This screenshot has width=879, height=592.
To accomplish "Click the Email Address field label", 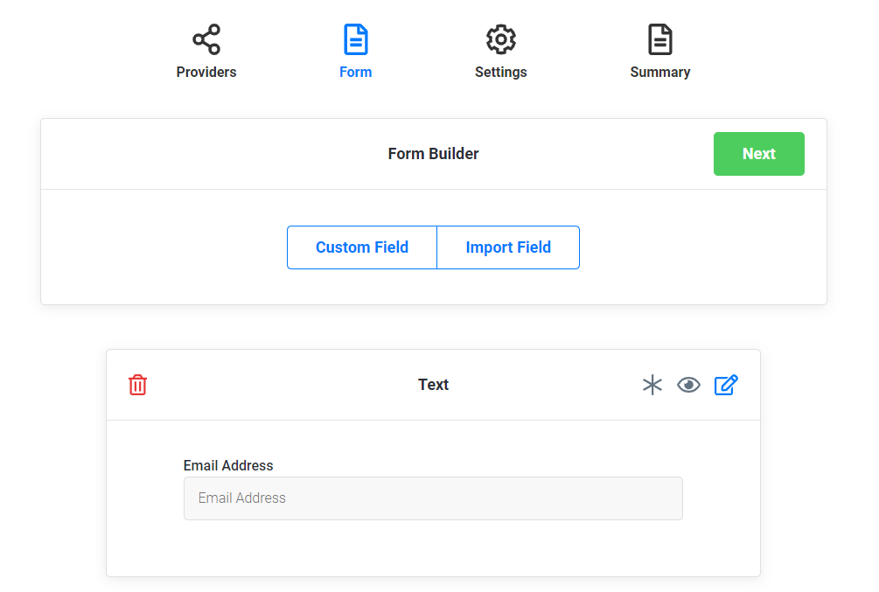I will click(228, 465).
